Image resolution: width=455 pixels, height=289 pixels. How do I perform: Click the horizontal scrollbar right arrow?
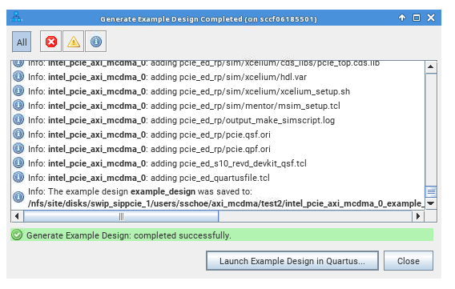coord(418,216)
